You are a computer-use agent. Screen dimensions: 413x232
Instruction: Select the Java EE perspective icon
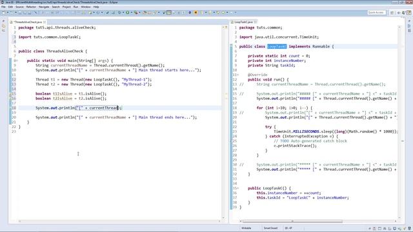[408, 12]
